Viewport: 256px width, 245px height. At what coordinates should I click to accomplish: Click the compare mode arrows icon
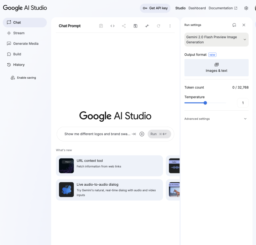click(x=147, y=26)
